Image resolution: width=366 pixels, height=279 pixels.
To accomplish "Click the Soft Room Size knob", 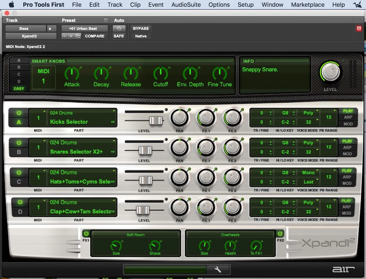I will pos(116,245).
